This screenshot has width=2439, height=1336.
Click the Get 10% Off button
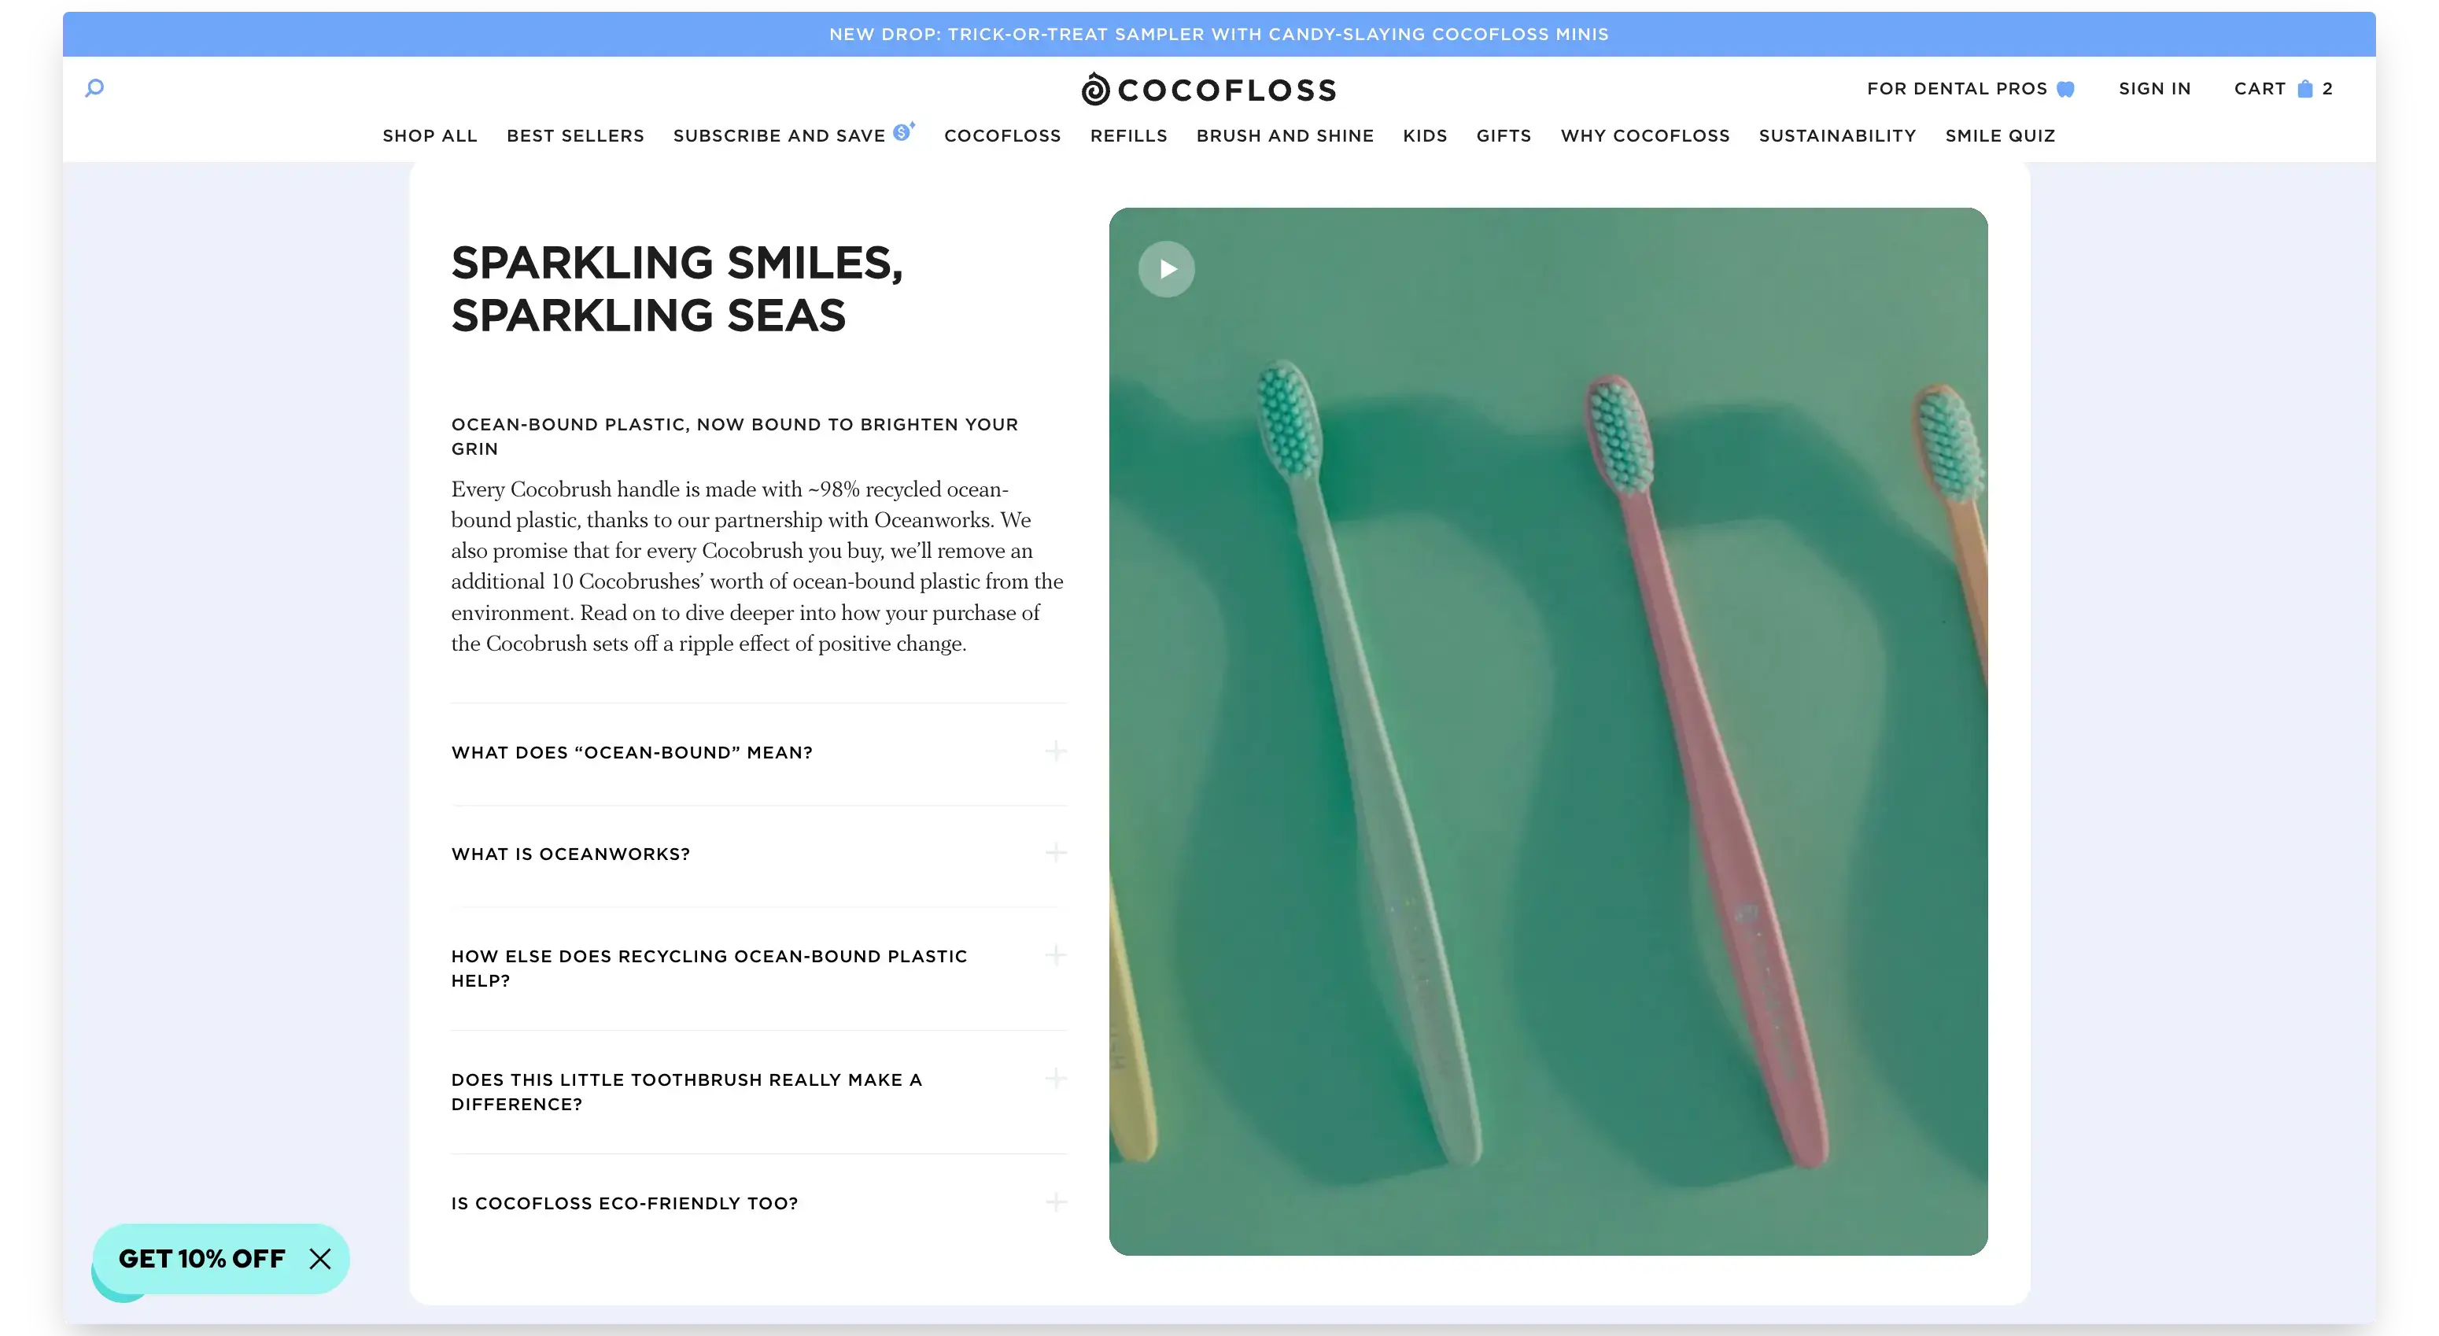201,1258
